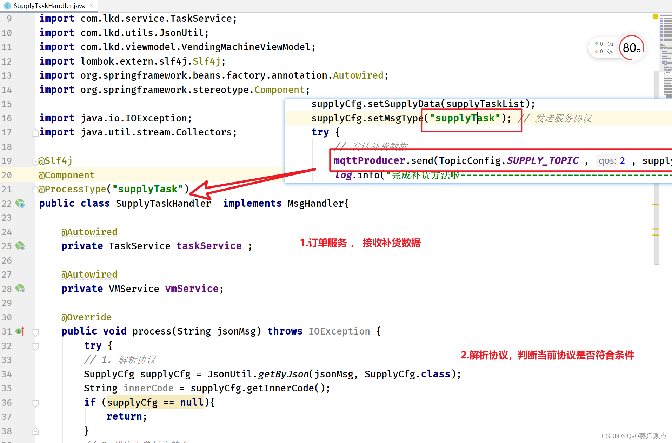This screenshot has height=443, width=672.
Task: Toggle the fold marker on line 21
Action: click(35, 190)
